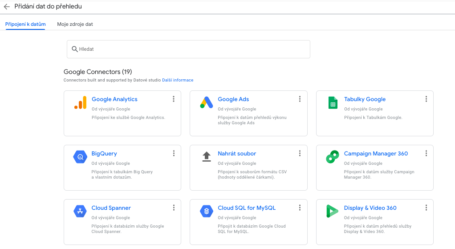Select the Google Ads connector title

click(x=233, y=99)
